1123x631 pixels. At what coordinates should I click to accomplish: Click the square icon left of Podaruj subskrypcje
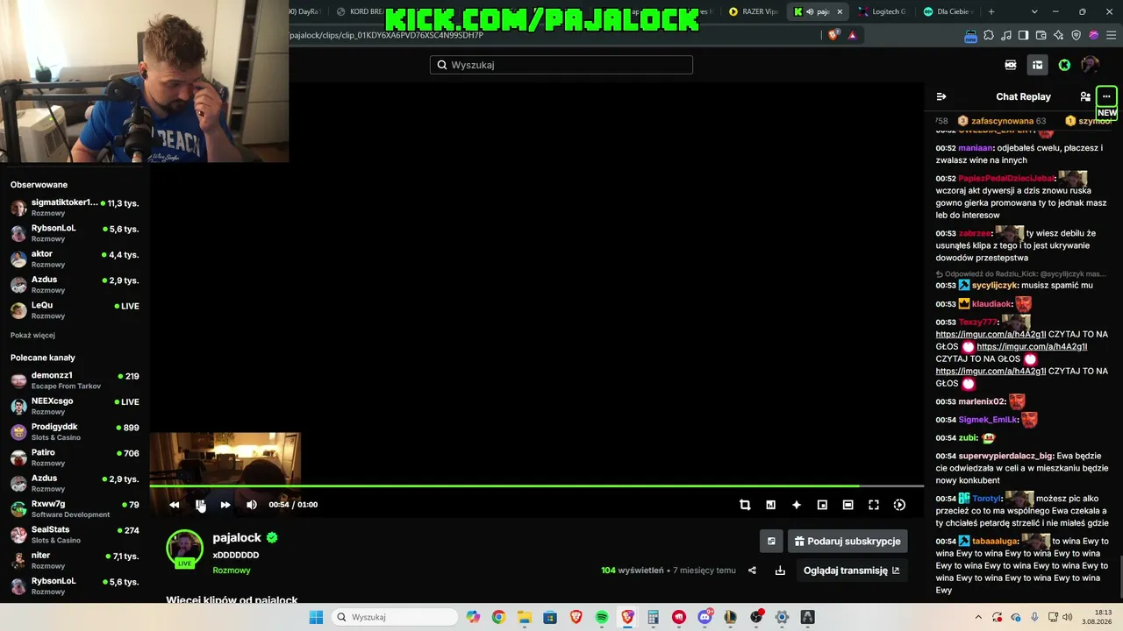771,542
